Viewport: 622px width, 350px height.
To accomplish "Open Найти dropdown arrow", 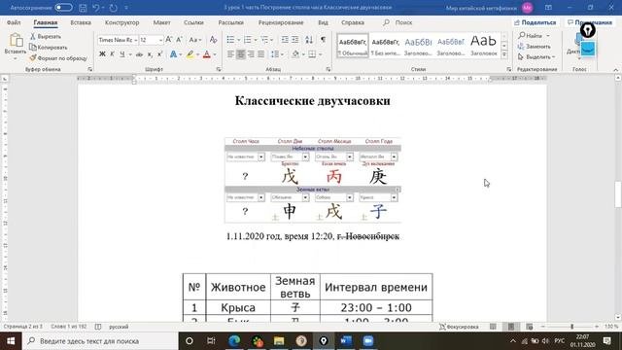I will 548,36.
